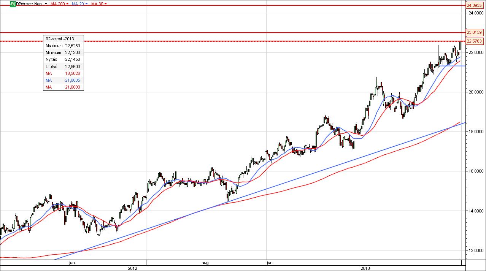The height and width of the screenshot is (271, 486).
Task: Click the 12,0000 price axis label
Action: pos(476,250)
